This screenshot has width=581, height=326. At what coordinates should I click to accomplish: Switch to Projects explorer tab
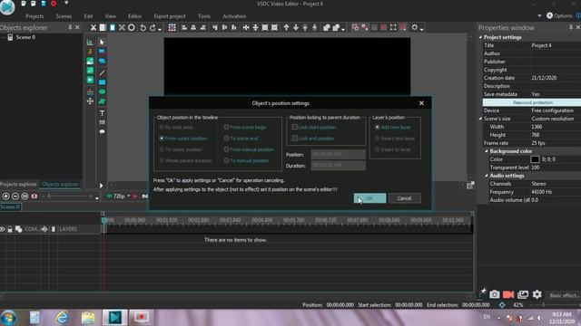point(18,184)
